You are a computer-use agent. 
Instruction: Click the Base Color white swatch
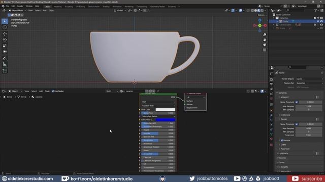pyautogui.click(x=165, y=110)
